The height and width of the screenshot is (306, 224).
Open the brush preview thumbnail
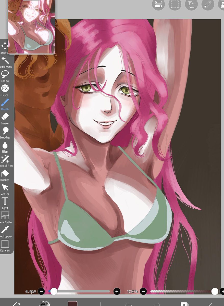(45, 303)
